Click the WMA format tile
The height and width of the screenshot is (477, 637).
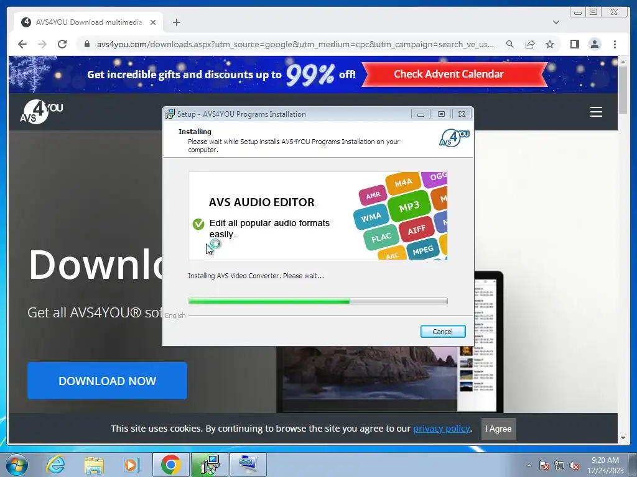point(371,217)
